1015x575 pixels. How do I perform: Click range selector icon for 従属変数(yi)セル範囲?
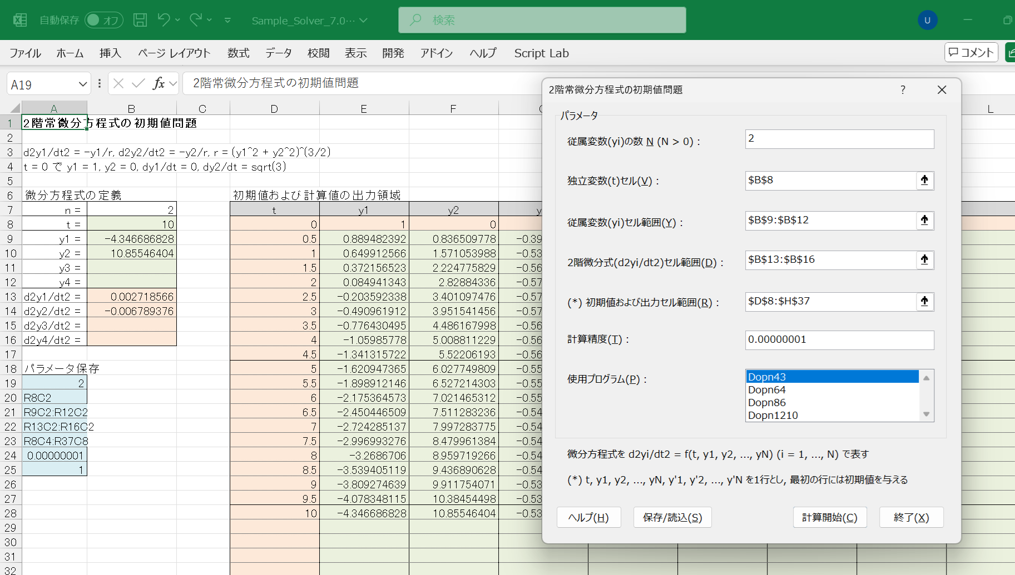coord(924,221)
